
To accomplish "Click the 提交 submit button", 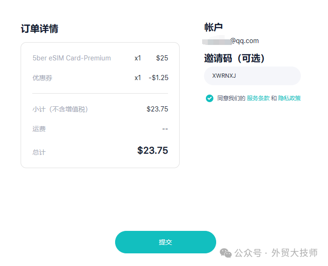I will point(165,242).
